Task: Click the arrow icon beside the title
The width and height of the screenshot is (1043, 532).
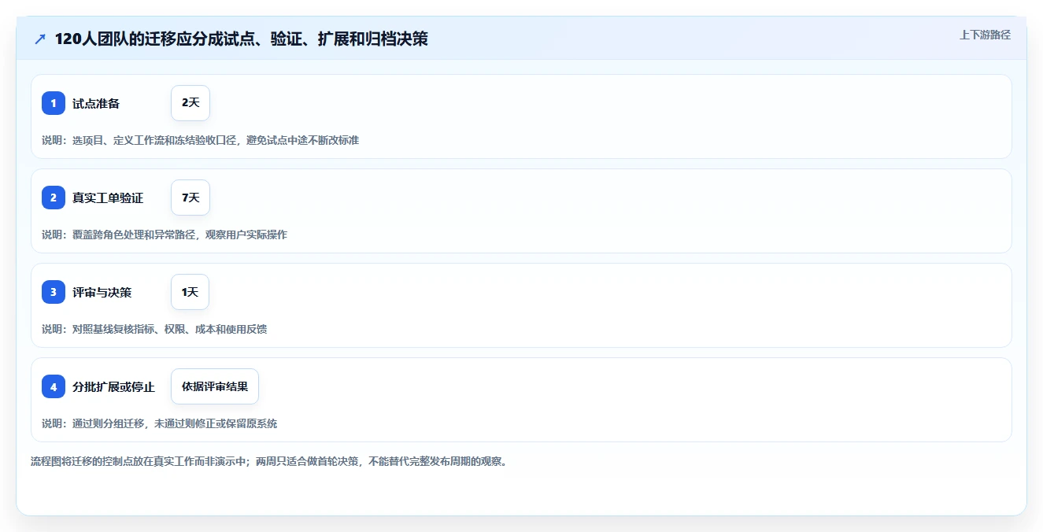Action: point(40,39)
